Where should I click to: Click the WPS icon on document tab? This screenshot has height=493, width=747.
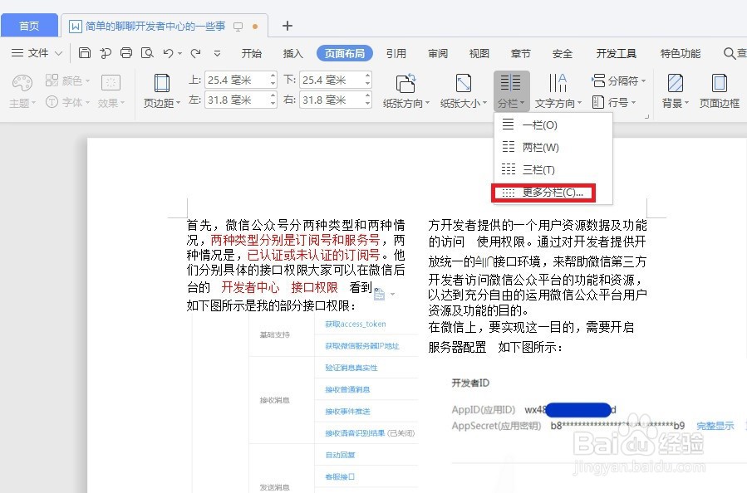pos(76,27)
